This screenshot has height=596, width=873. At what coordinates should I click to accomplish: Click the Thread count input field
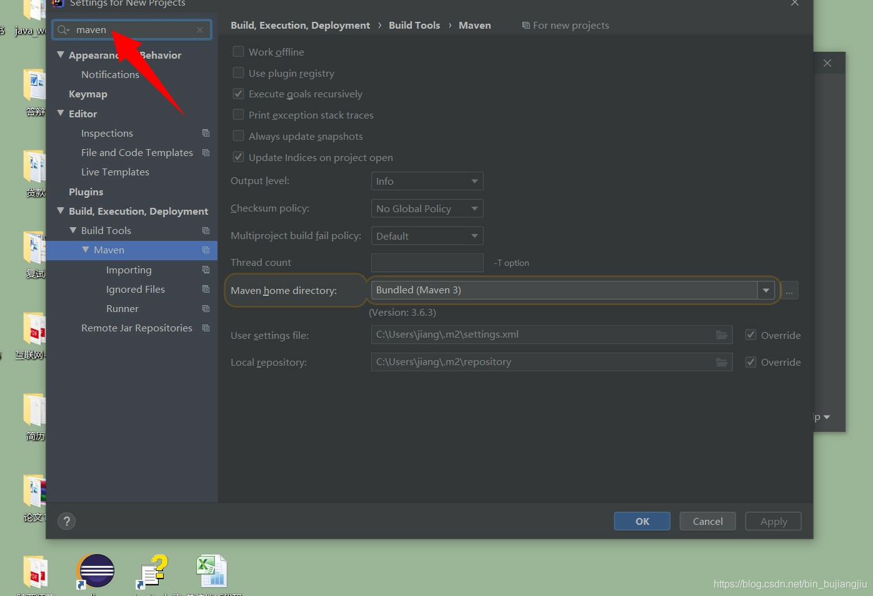click(x=427, y=263)
